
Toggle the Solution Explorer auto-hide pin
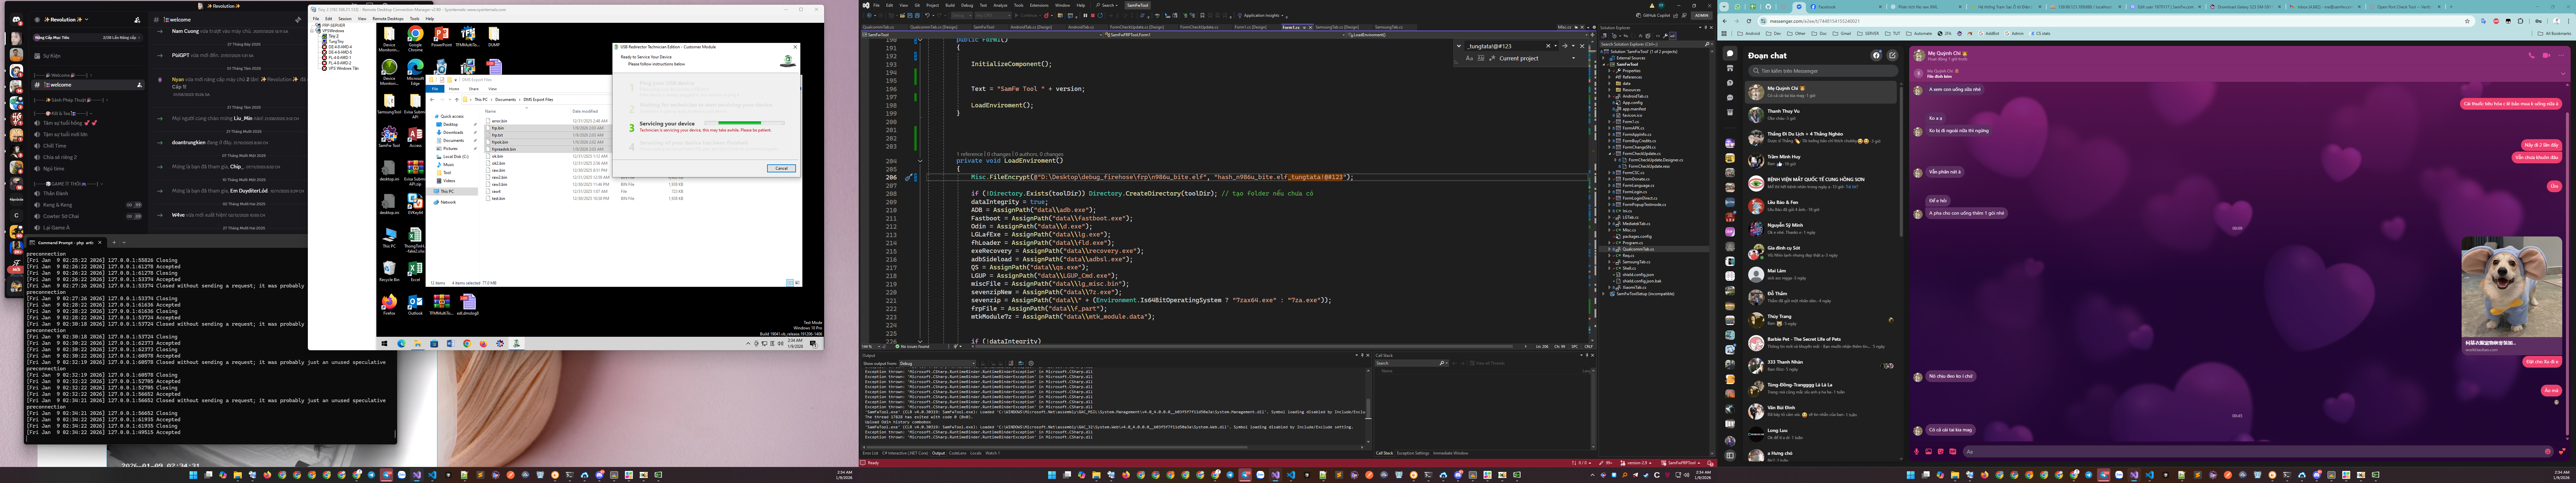1706,27
